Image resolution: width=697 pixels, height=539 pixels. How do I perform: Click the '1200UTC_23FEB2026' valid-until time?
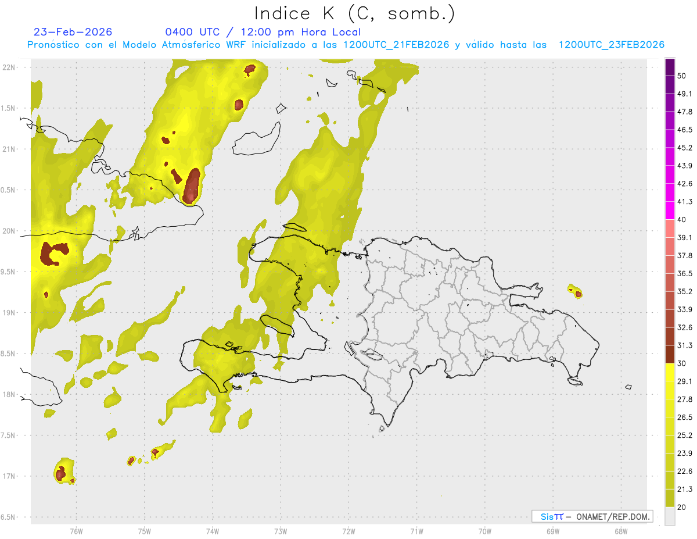point(612,45)
